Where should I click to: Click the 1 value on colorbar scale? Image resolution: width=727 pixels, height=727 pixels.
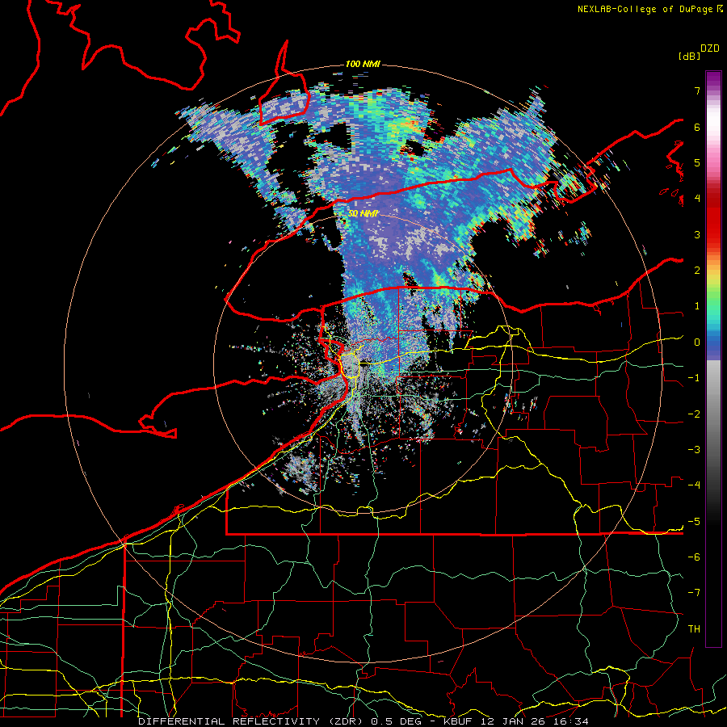pyautogui.click(x=697, y=306)
